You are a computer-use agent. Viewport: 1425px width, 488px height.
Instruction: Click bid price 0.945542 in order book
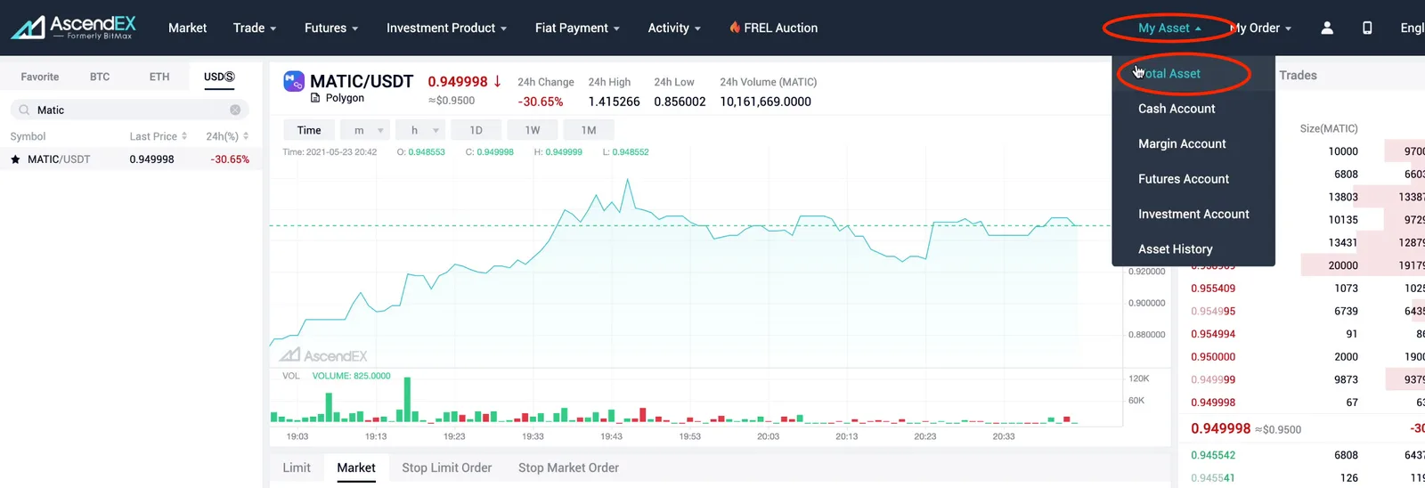click(x=1213, y=455)
